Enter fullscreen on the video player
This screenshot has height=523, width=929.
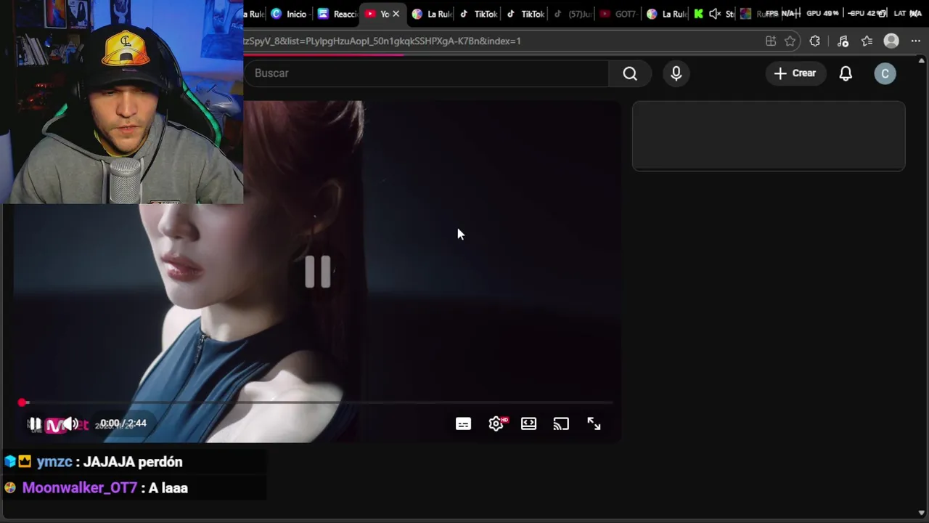tap(594, 423)
